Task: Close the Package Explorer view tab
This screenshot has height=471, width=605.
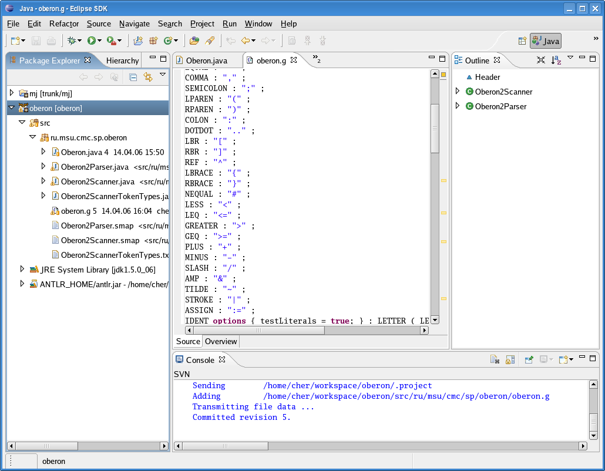Action: coord(88,60)
